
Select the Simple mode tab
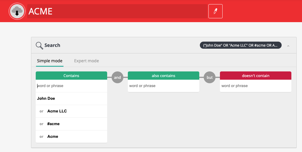click(x=50, y=61)
